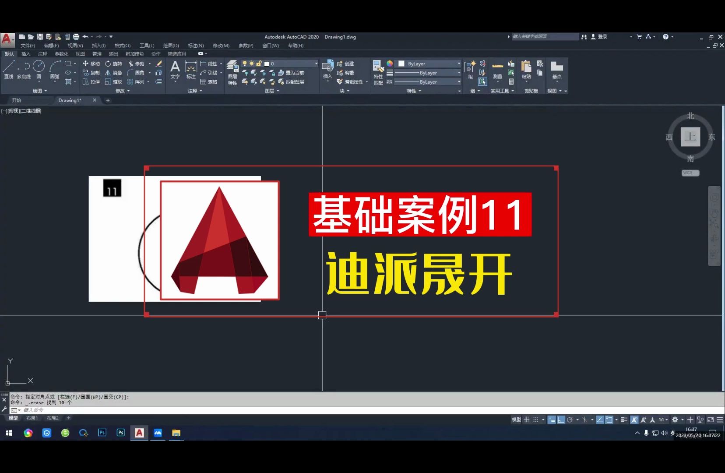Expand the 图层 (Layers) panel

(x=272, y=91)
